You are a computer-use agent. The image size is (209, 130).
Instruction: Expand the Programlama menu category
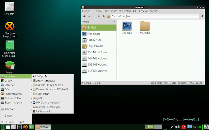16,94
